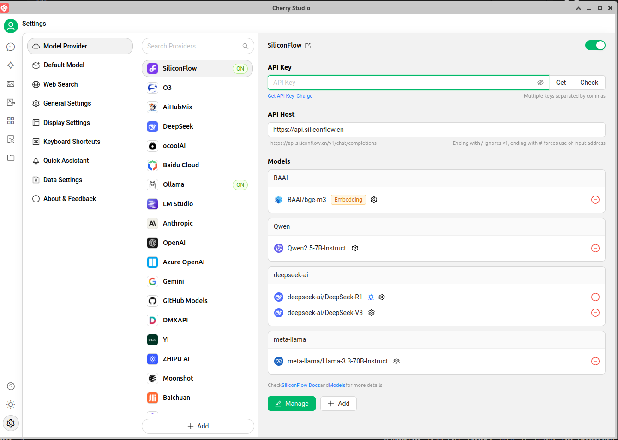This screenshot has height=440, width=618.
Task: Remove the deepseek-ai/DeepSeek-R1 model
Action: point(595,297)
